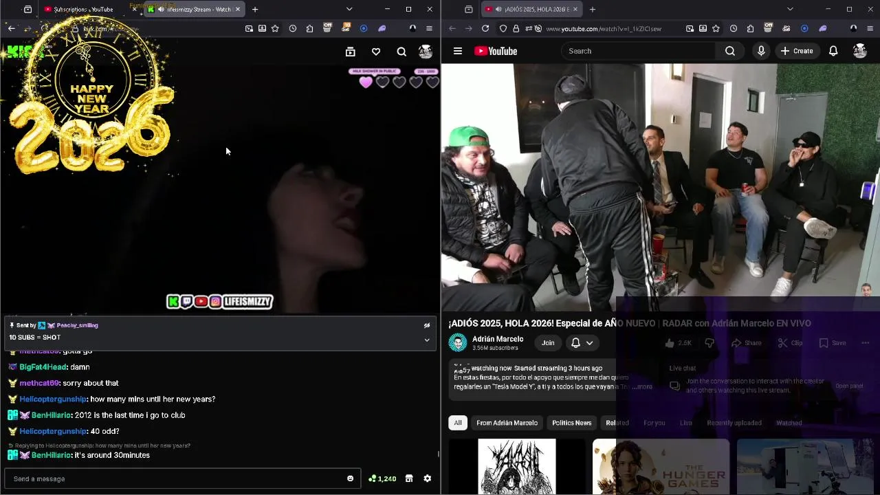Open history clock icon in Kick window
The width and height of the screenshot is (880, 495).
(x=293, y=28)
